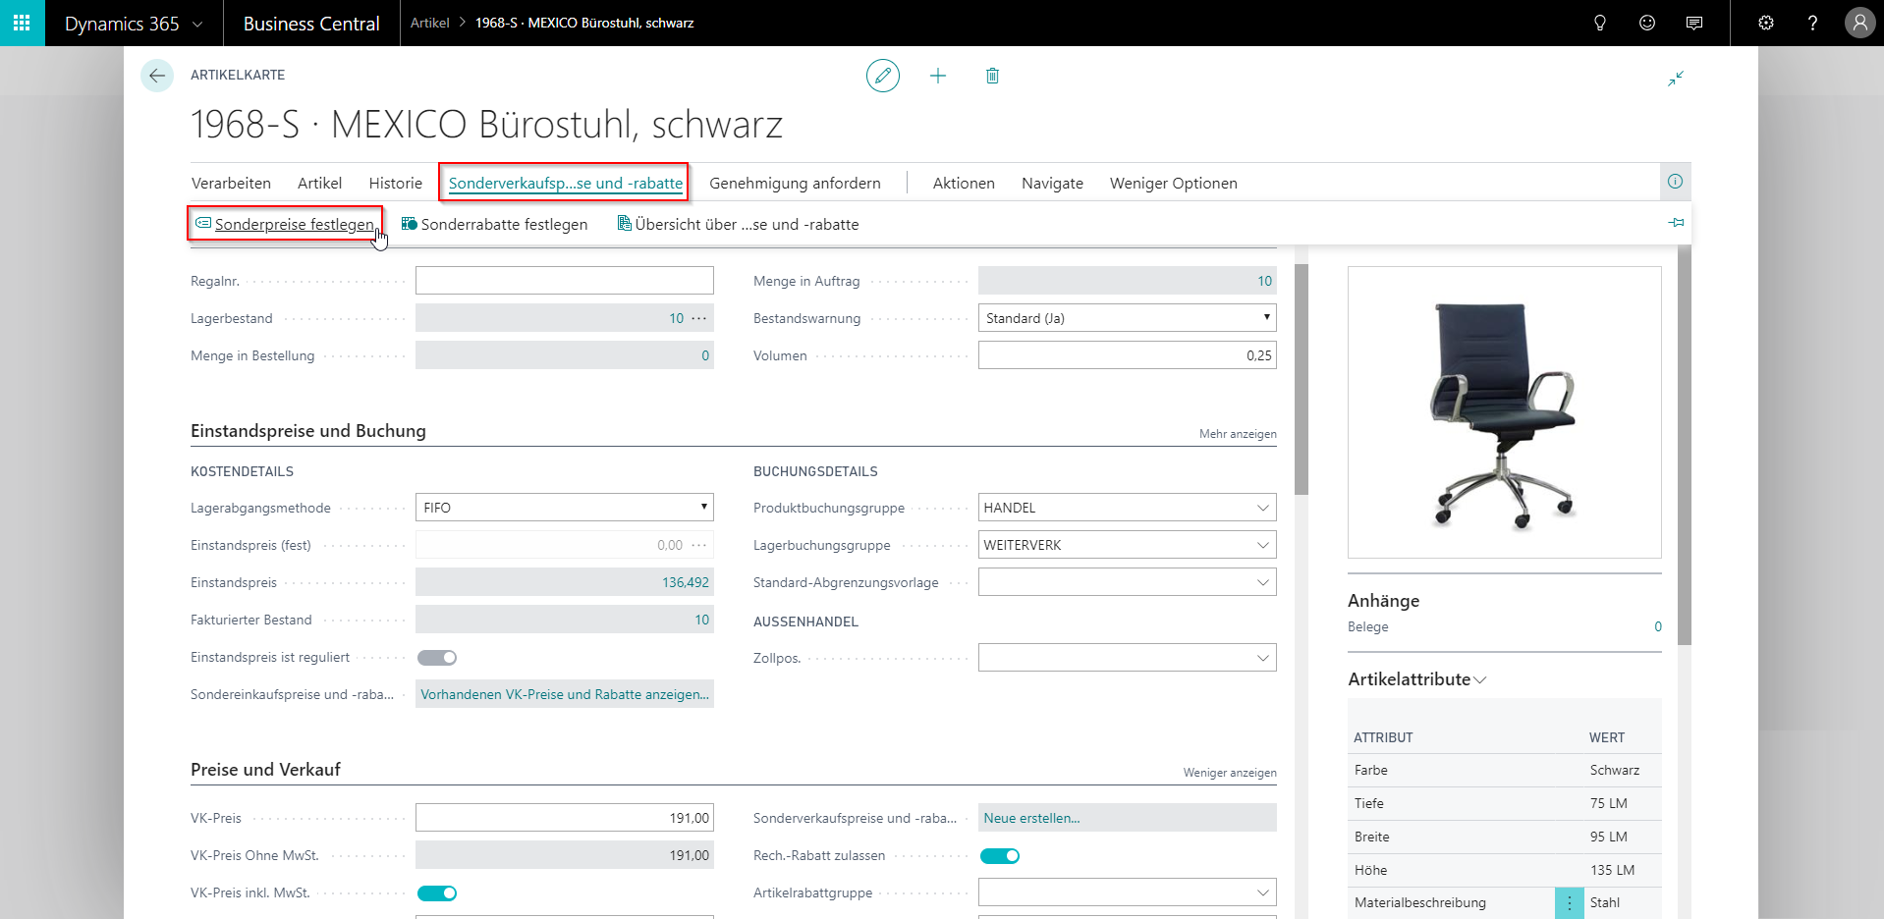
Task: Click the lightbulb search icon
Action: [1600, 23]
